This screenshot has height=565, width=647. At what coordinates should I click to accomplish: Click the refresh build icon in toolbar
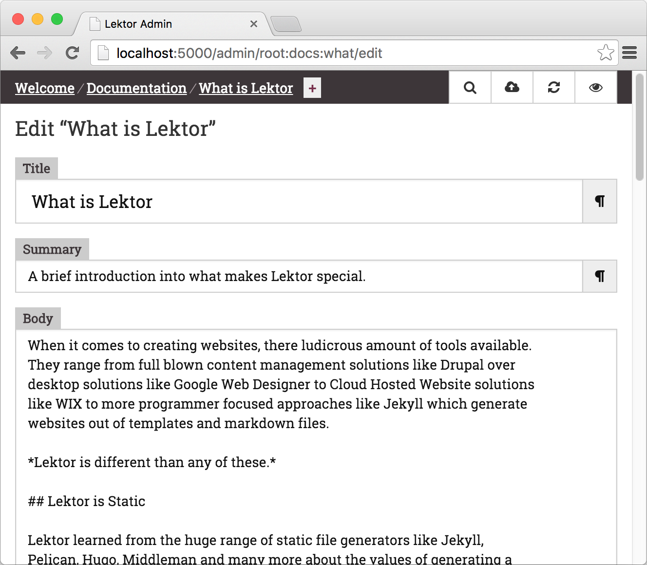pyautogui.click(x=553, y=88)
